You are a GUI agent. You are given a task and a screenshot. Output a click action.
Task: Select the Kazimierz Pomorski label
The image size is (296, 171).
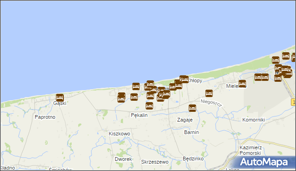coord(251,150)
